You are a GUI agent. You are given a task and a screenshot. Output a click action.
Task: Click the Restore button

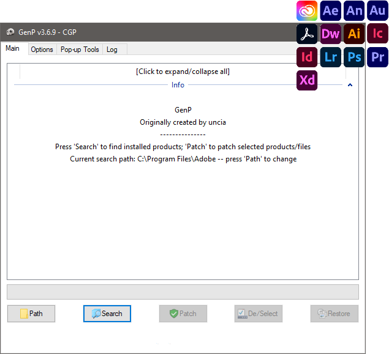click(x=334, y=314)
